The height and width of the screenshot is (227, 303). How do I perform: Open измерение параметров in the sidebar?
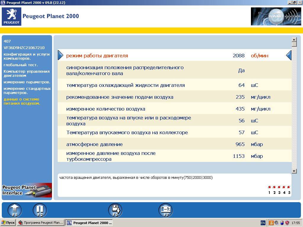(x=27, y=82)
